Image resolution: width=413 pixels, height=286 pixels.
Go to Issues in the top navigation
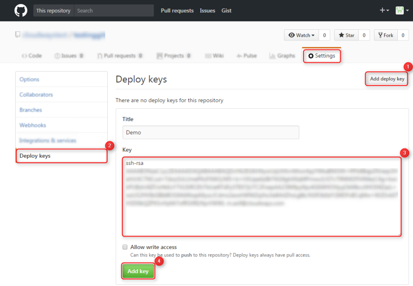(207, 11)
